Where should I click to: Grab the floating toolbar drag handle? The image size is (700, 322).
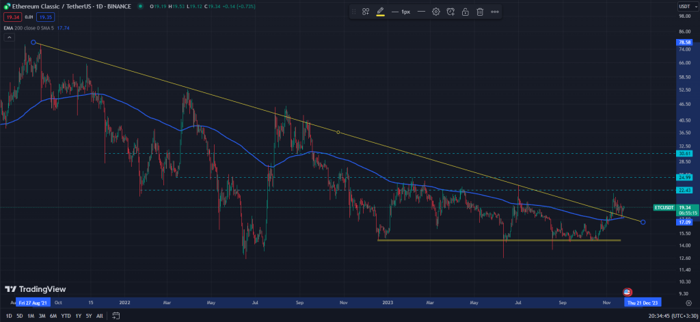click(354, 12)
